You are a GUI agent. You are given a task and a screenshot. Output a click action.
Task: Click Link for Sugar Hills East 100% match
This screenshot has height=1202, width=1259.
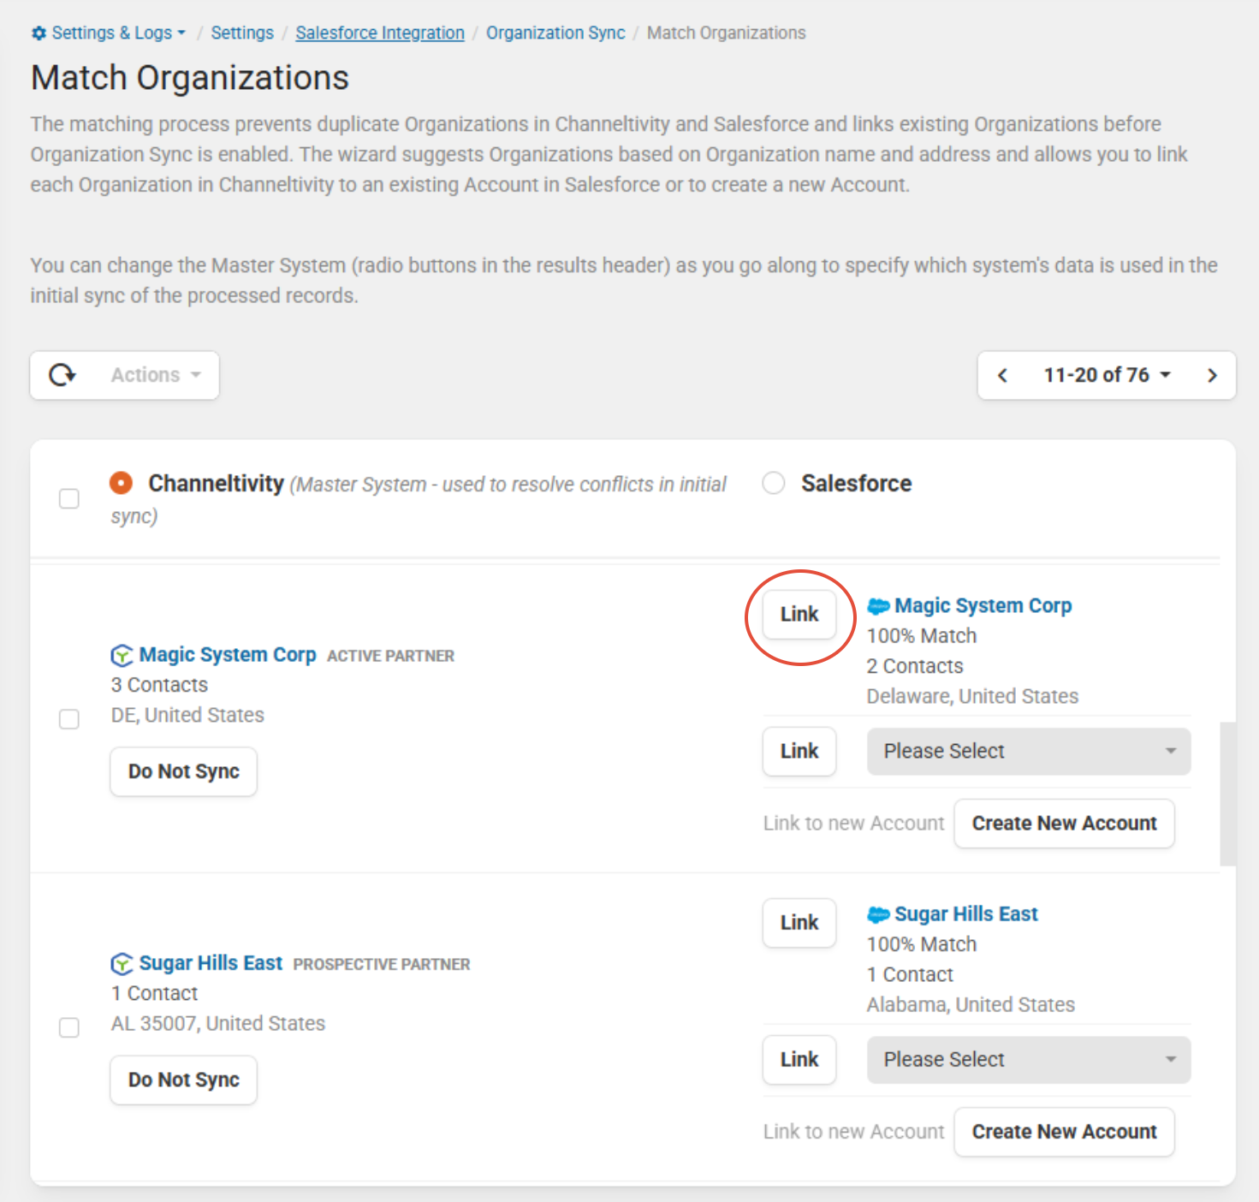pos(799,922)
